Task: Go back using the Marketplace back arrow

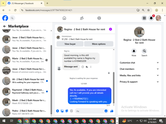Action: point(5,26)
